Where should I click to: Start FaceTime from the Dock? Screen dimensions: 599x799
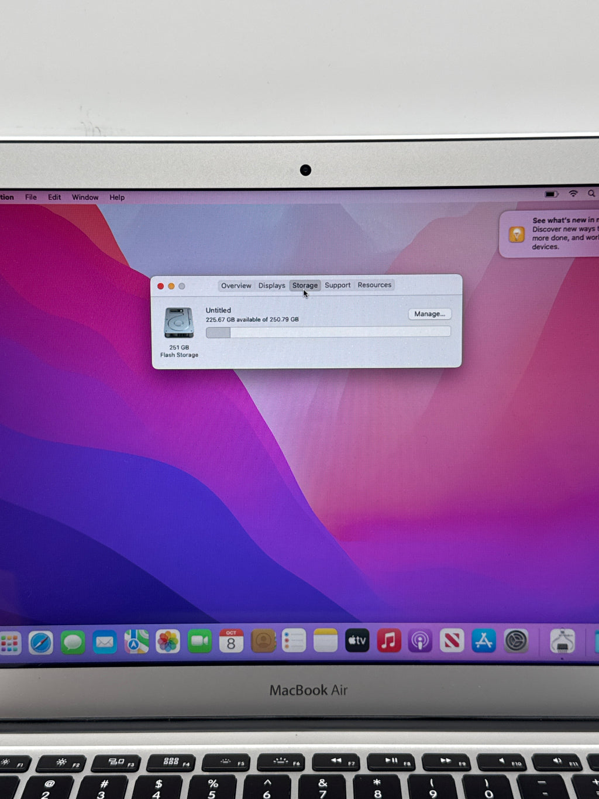point(199,641)
